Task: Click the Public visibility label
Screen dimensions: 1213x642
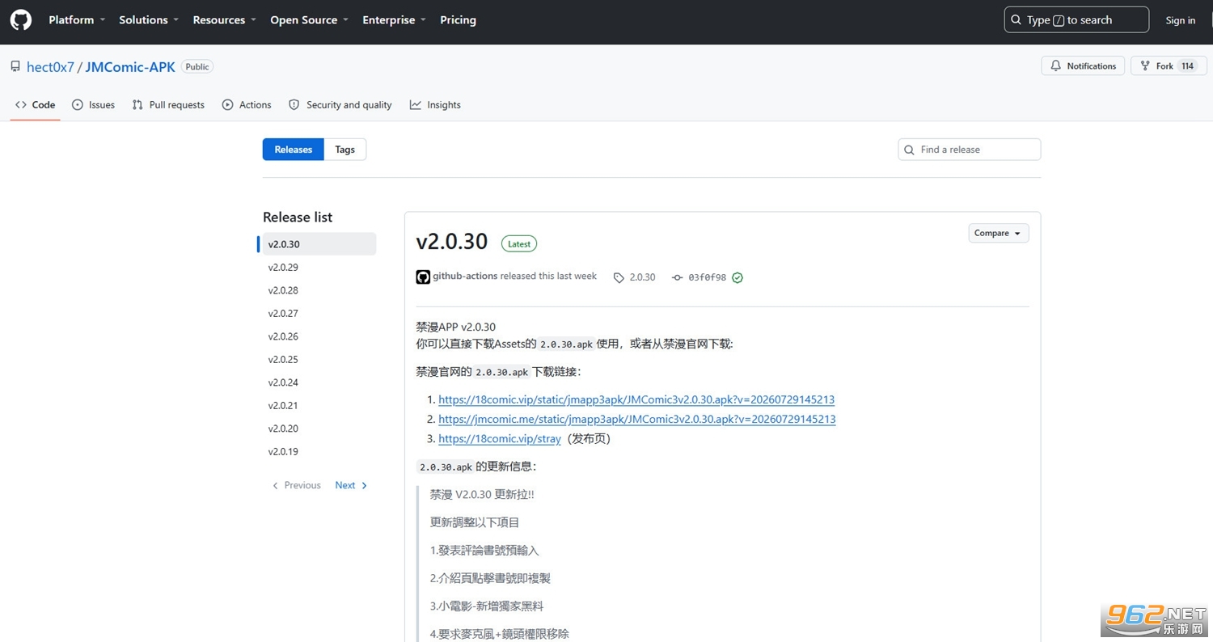Action: tap(197, 67)
